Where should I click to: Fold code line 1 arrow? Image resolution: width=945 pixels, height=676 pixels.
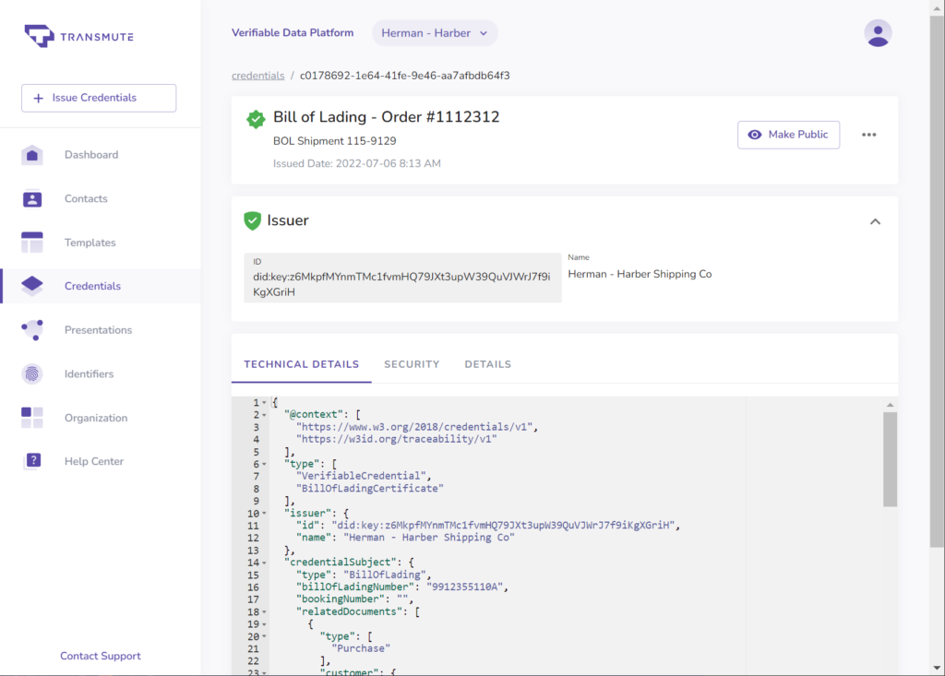click(264, 402)
